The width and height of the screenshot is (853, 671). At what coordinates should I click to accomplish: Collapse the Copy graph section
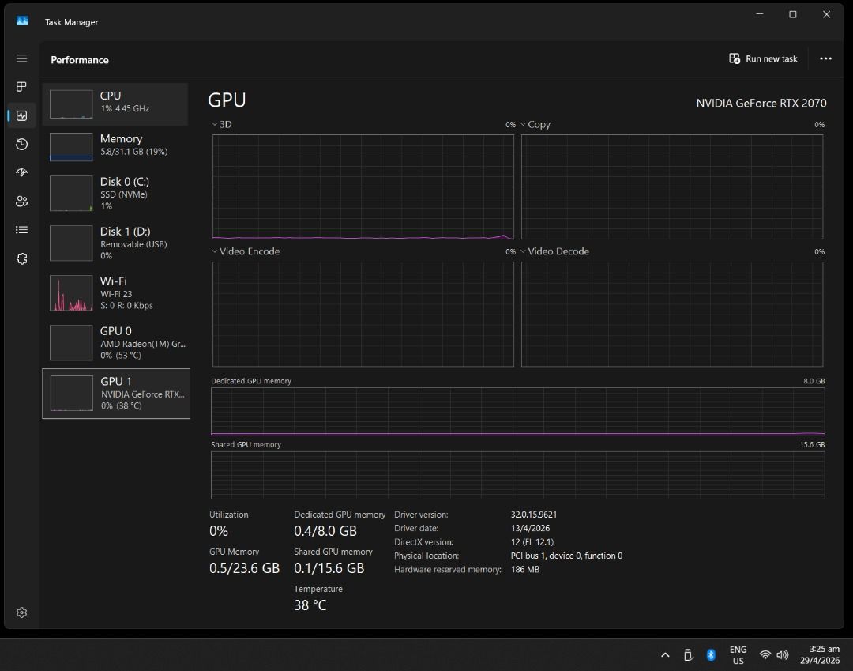click(522, 124)
